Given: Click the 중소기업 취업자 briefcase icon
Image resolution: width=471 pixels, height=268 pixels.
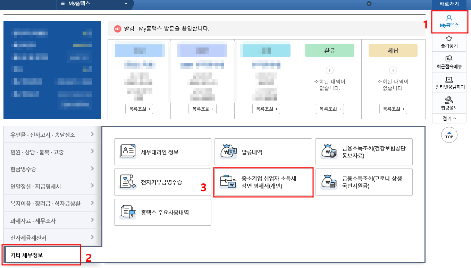Looking at the screenshot, I should click(228, 182).
